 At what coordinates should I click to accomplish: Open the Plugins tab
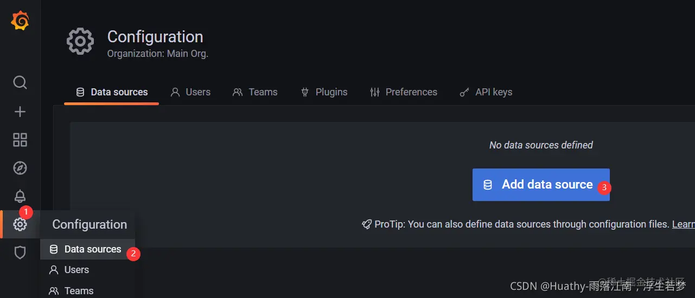coord(324,92)
